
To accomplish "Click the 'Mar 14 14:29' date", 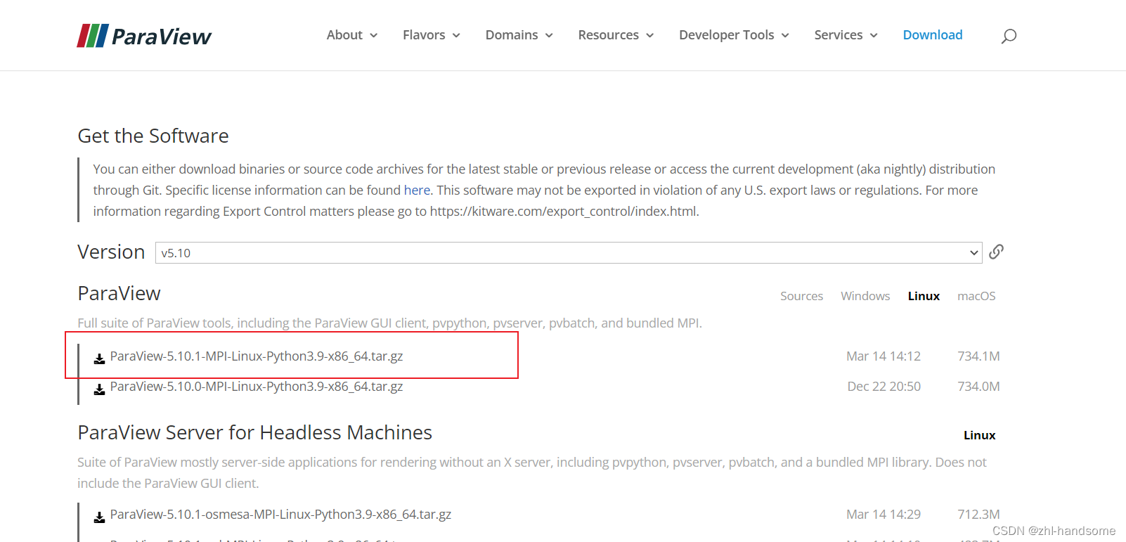I will click(884, 515).
